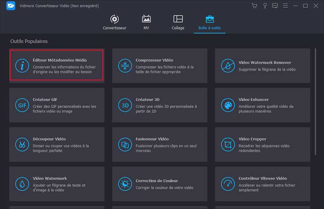Open the Video Watermark droplet icon
The image size is (324, 209).
click(x=21, y=184)
